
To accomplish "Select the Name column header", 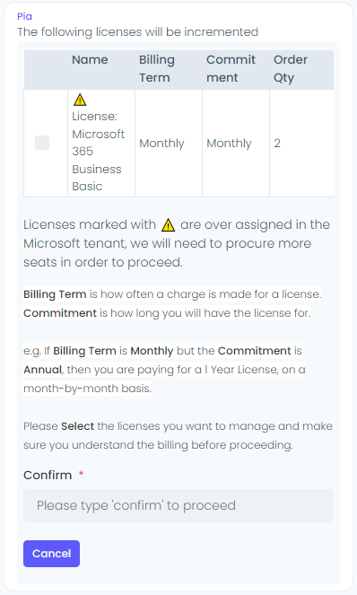I will coord(90,59).
